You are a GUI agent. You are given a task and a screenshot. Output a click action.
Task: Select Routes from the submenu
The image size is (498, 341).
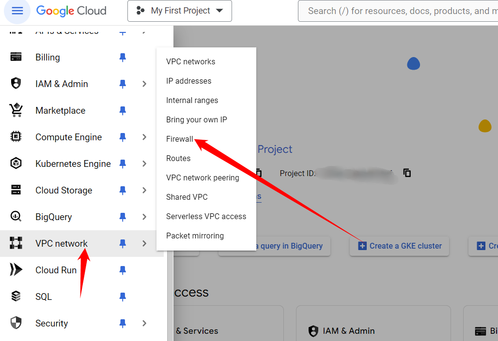[206, 158]
